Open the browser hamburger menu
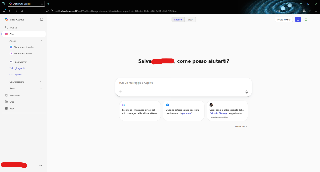The image size is (320, 172). click(x=316, y=11)
